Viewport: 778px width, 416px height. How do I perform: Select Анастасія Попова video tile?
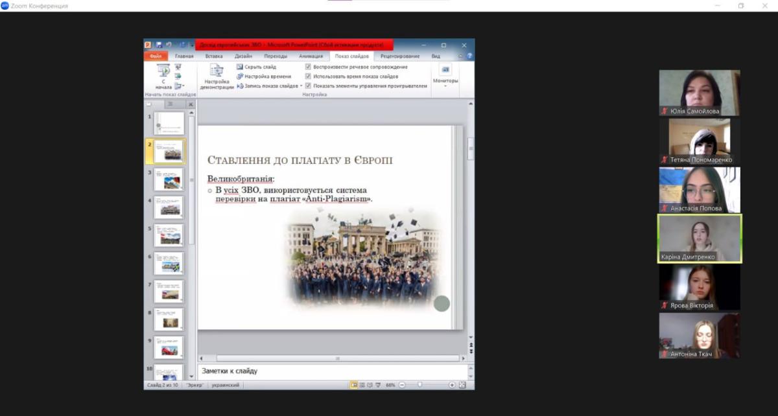tap(700, 190)
